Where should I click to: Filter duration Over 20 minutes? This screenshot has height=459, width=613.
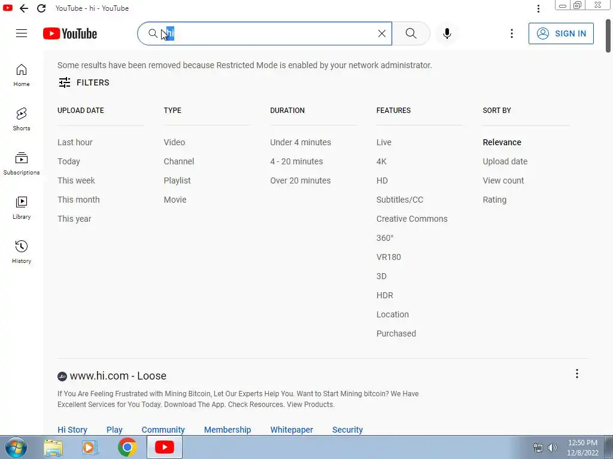301,180
